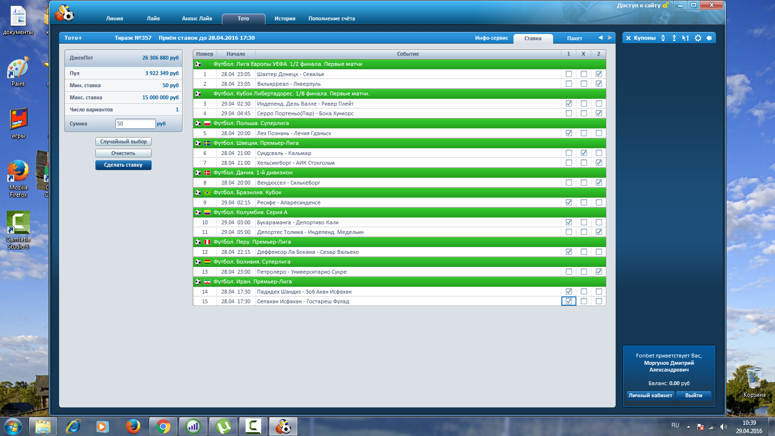The height and width of the screenshot is (436, 775).
Task: Launch Windows Media Player from the taskbar
Action: [x=102, y=426]
